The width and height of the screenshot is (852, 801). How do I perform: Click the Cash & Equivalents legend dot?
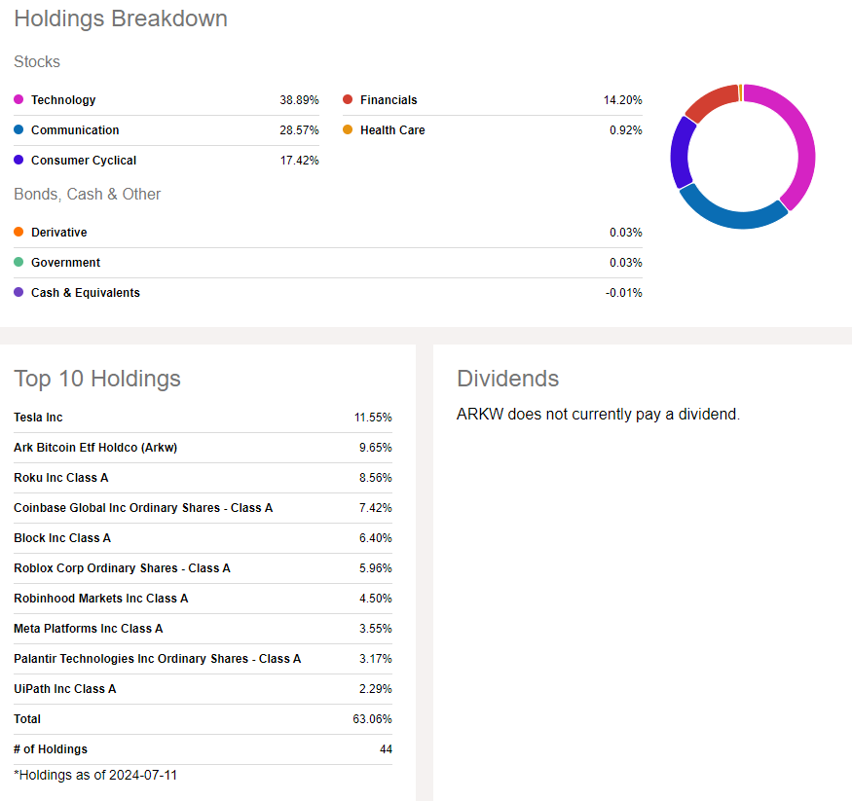click(19, 293)
